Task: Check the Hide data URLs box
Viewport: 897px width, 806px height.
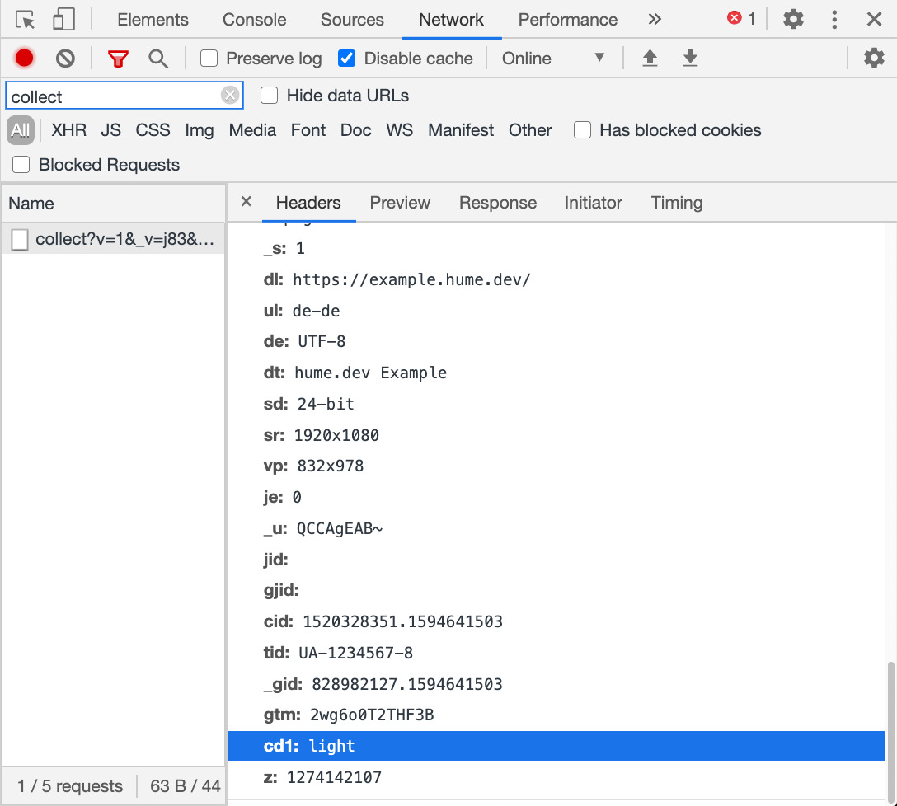Action: 270,96
